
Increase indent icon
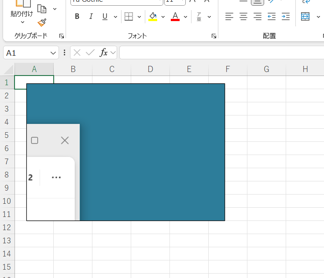coord(286,17)
